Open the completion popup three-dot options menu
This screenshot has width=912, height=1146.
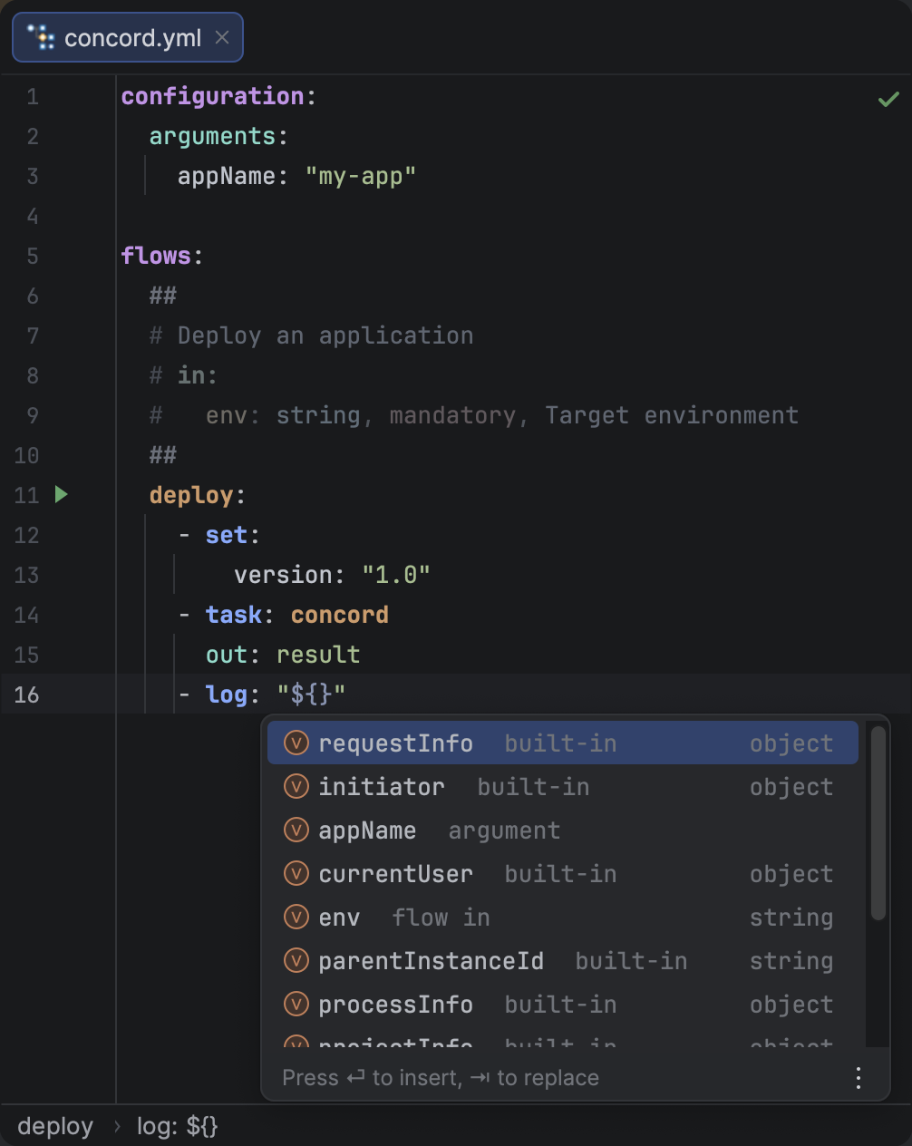point(858,1077)
